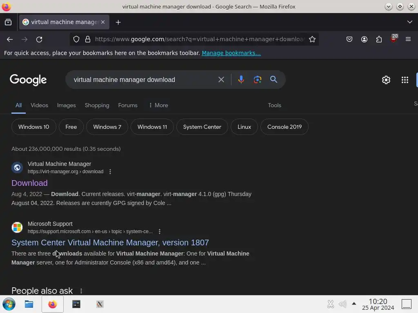Apply the Console 2019 filter chip
This screenshot has width=418, height=313.
[x=285, y=127]
